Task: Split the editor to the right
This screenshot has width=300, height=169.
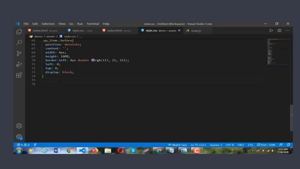Action: pyautogui.click(x=279, y=31)
